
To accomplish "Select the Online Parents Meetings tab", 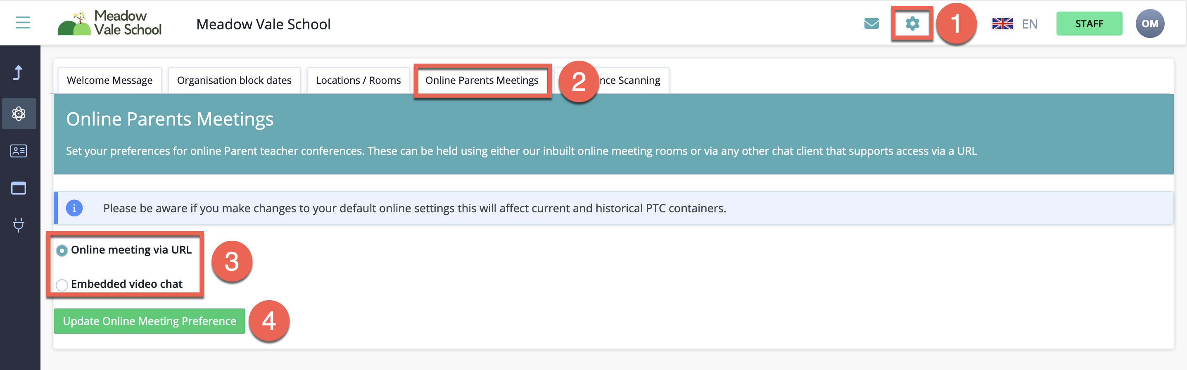I will [x=482, y=80].
